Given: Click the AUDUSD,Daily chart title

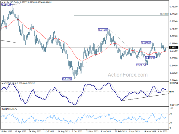Looking at the screenshot, I should 11,2.
